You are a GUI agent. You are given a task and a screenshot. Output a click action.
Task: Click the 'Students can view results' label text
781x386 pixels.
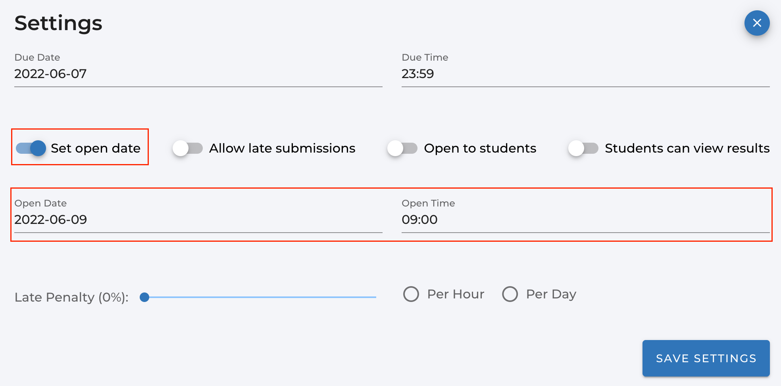click(x=687, y=148)
